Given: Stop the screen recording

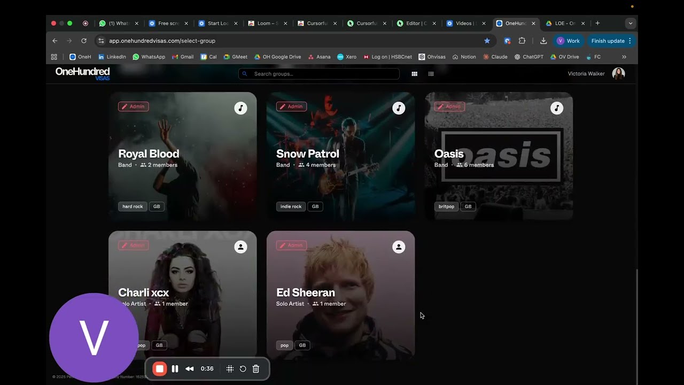Looking at the screenshot, I should pos(159,368).
